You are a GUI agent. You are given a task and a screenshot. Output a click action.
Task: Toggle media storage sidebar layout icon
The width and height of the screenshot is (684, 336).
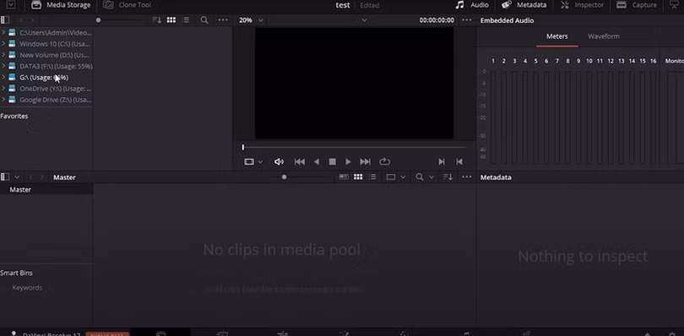pos(5,20)
